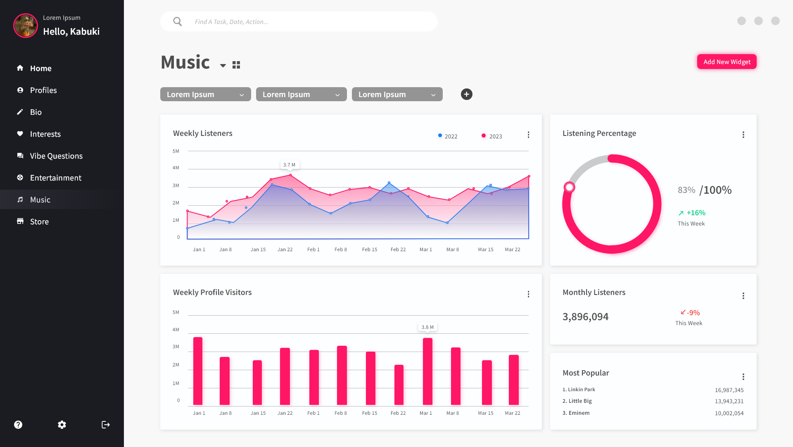793x447 pixels.
Task: Switch to grid view icon beside Music
Action: [x=236, y=65]
